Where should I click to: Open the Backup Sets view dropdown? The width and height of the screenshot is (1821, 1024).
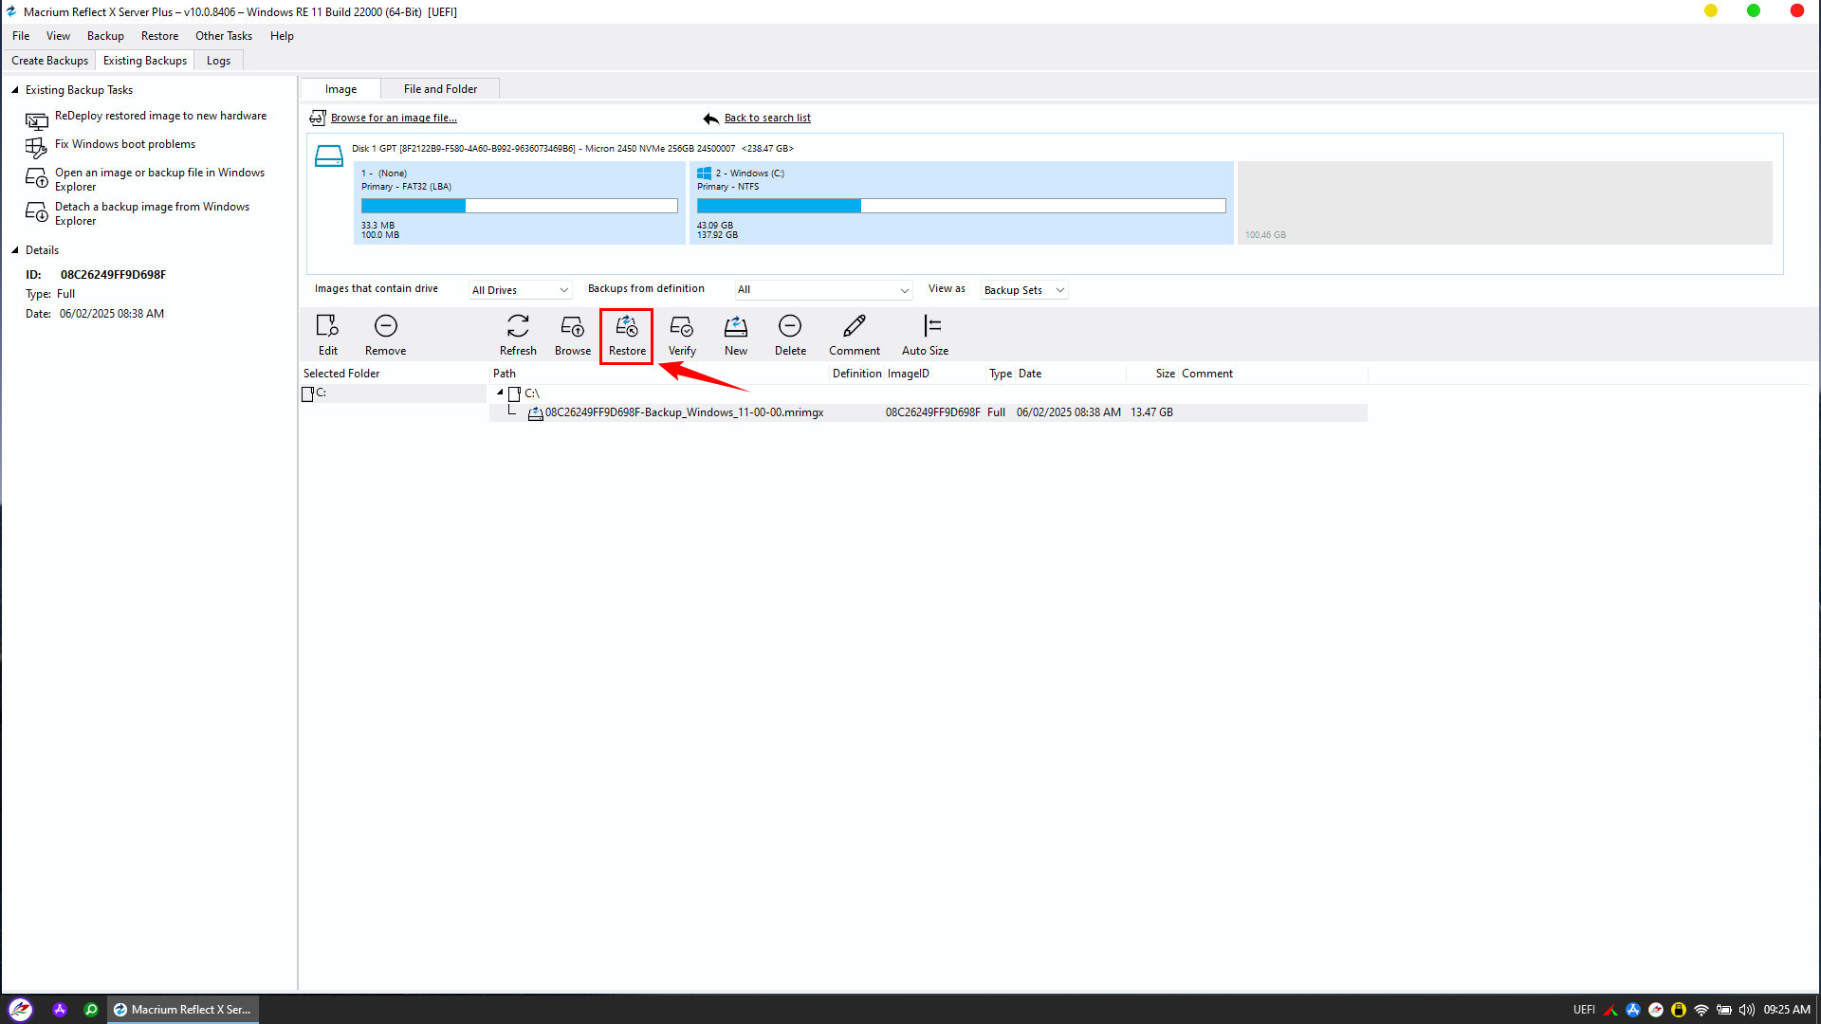pos(1023,290)
